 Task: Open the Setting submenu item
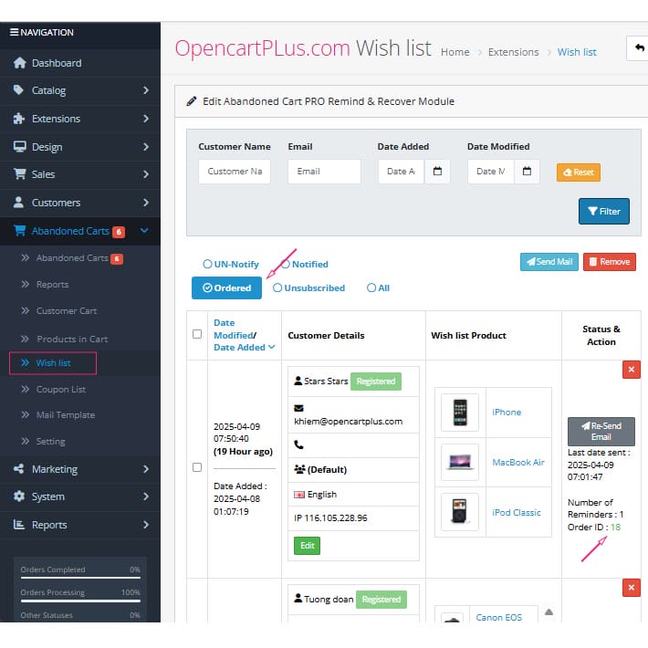click(x=50, y=442)
